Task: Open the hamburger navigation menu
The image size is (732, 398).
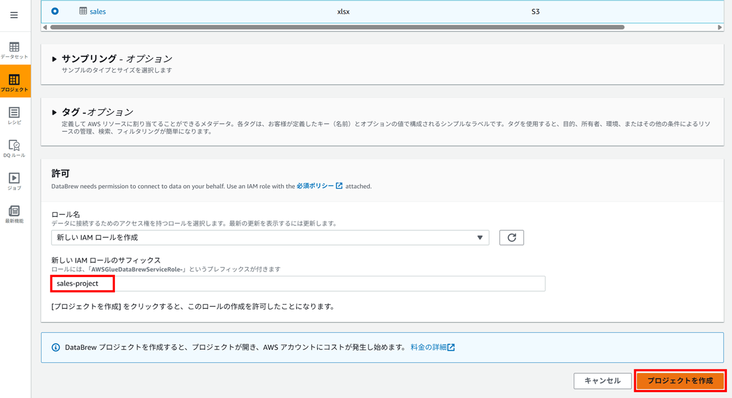Action: tap(14, 15)
